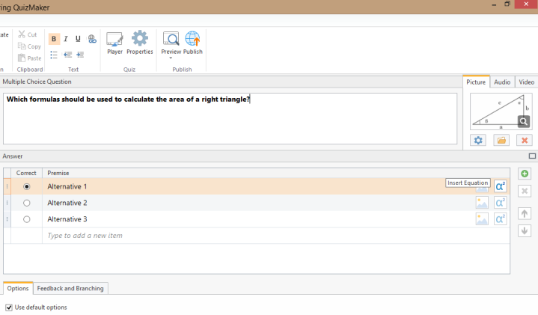Toggle Bold text formatting
Image resolution: width=538 pixels, height=315 pixels.
coord(54,39)
